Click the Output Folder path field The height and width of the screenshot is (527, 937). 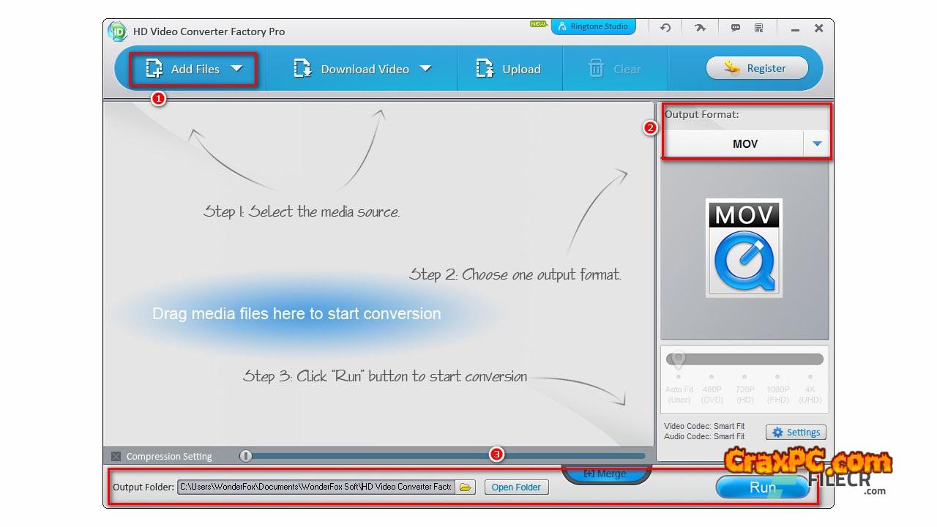pyautogui.click(x=316, y=487)
